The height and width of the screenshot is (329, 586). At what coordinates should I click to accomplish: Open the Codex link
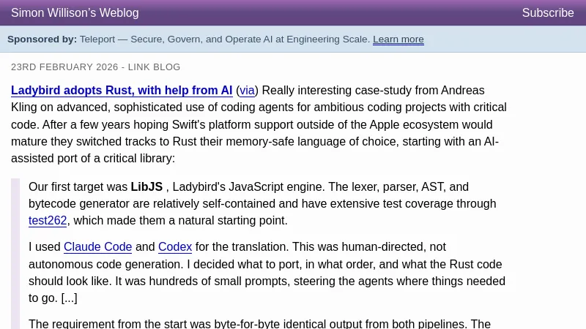(175, 247)
